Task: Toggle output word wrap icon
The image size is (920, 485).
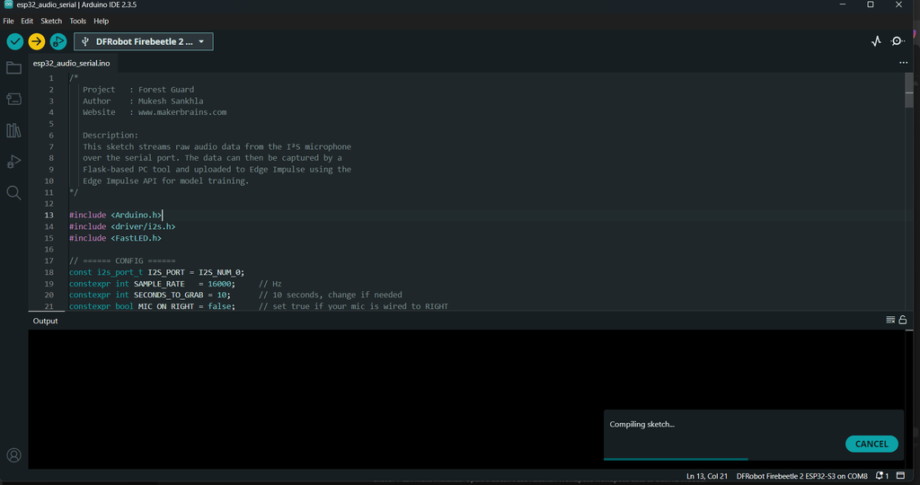Action: [x=890, y=320]
